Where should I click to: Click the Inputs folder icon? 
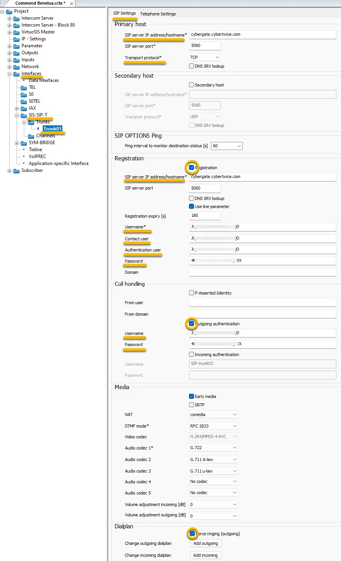click(x=17, y=60)
